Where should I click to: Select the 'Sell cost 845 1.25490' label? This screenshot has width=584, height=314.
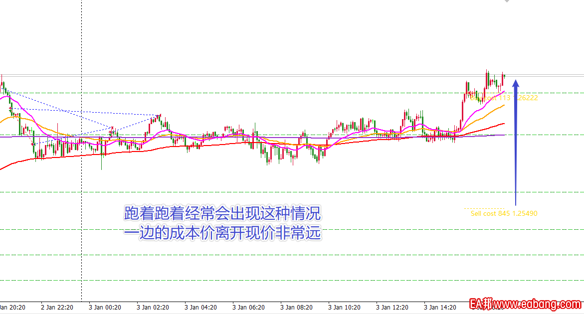(504, 214)
